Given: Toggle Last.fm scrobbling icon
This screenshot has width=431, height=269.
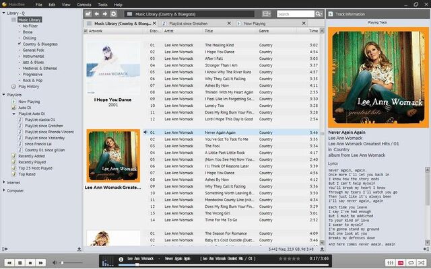Looking at the screenshot, I should pyautogui.click(x=401, y=263).
